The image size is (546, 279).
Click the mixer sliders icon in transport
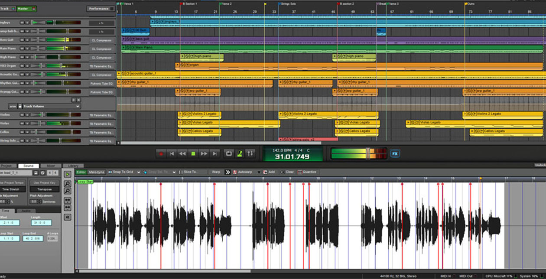(x=250, y=153)
